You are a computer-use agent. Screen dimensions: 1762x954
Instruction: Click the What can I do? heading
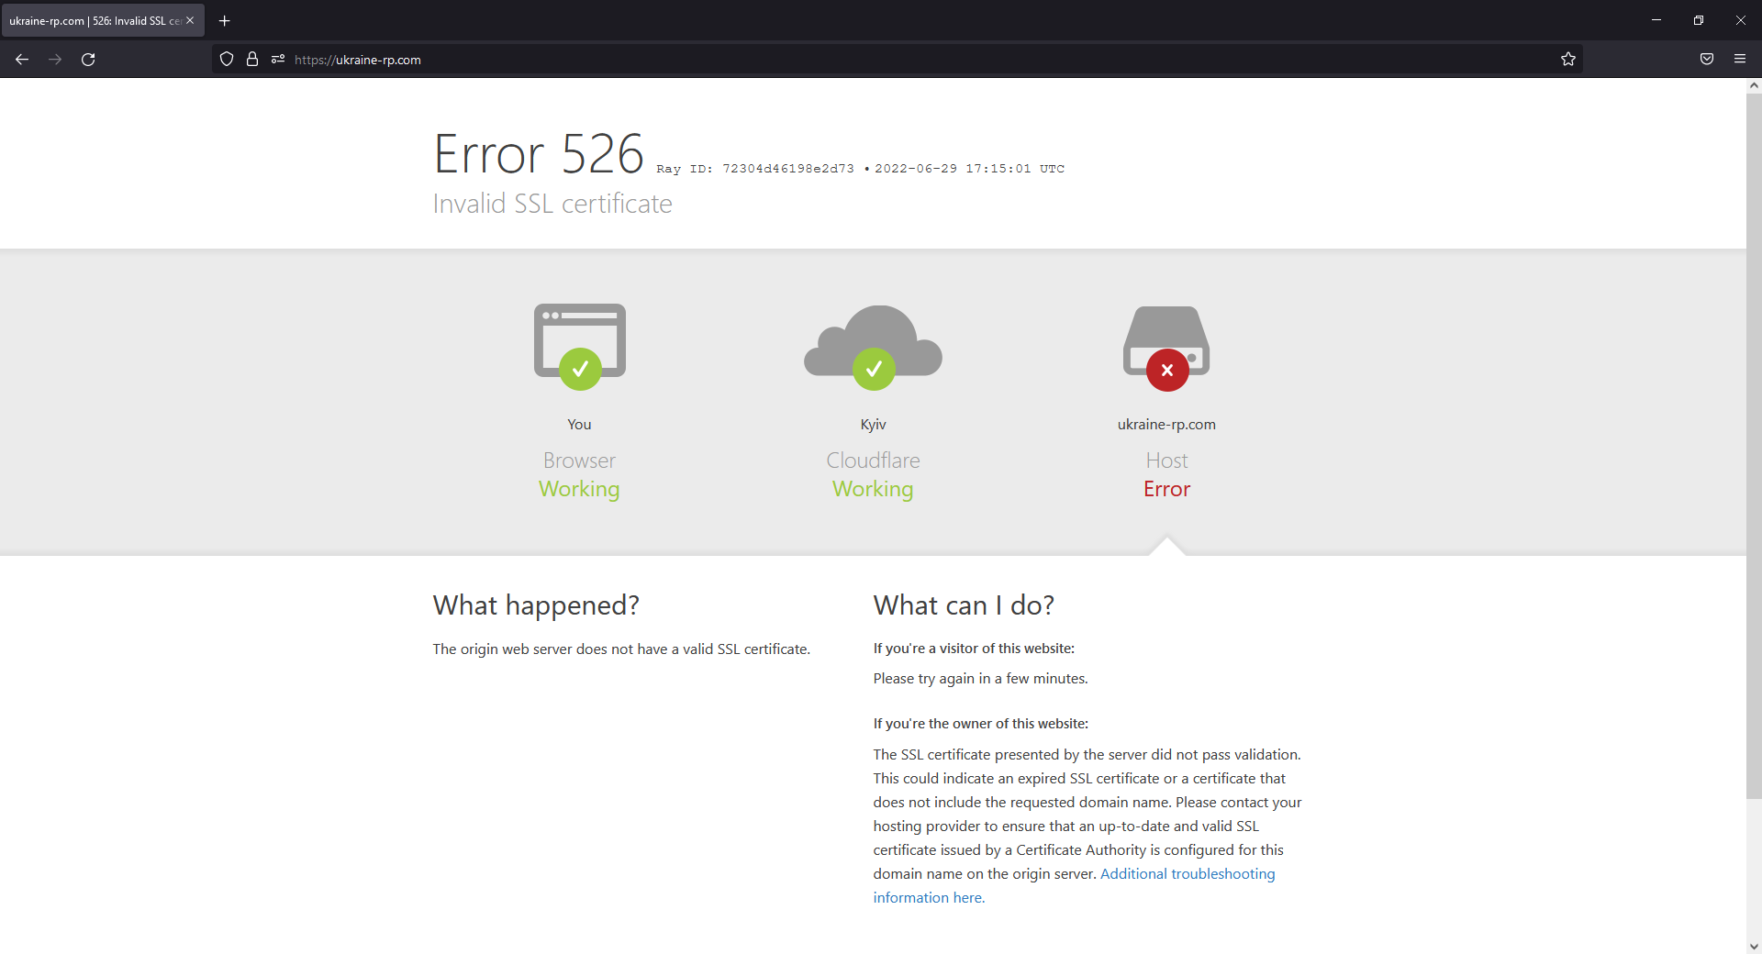point(964,605)
